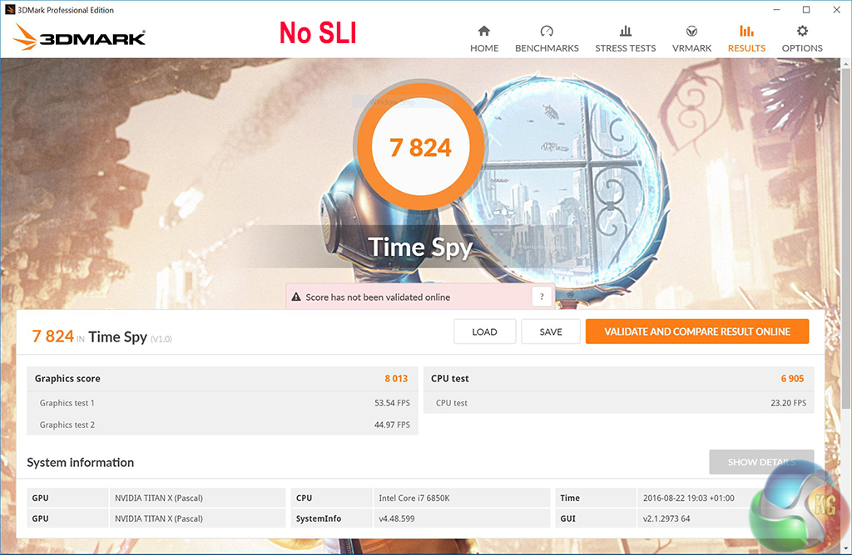This screenshot has width=852, height=555.
Task: Click GUI version v2.1.2973 64
Action: (666, 518)
